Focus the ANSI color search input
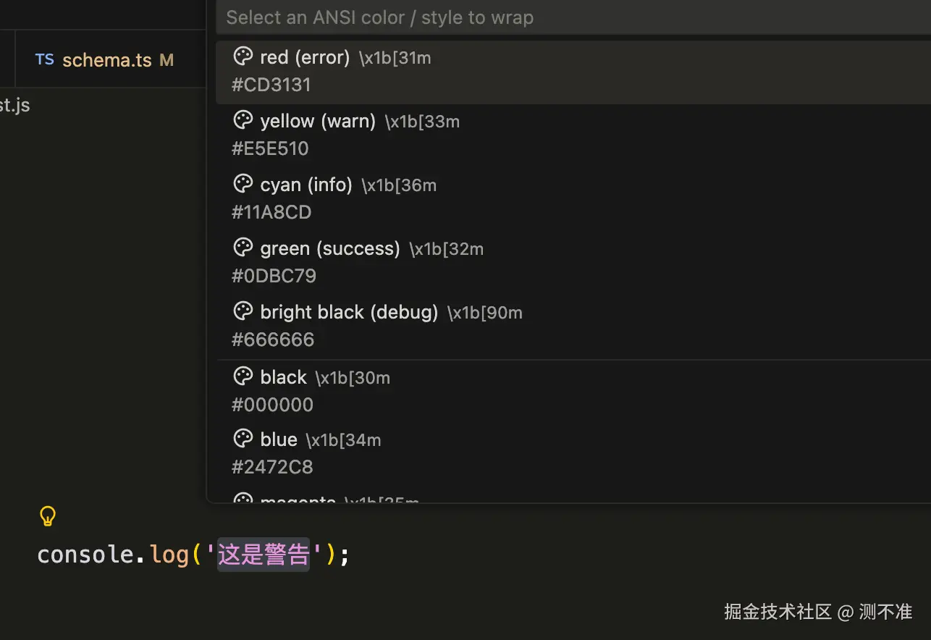This screenshot has width=931, height=640. point(573,17)
